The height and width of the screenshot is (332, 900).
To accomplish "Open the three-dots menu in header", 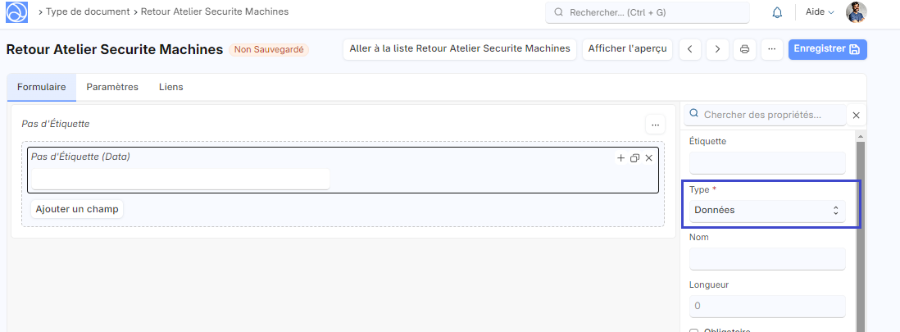I will pos(771,49).
